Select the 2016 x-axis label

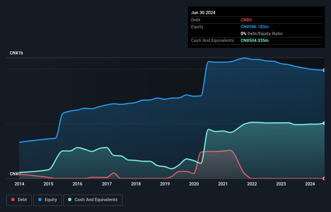(77, 184)
